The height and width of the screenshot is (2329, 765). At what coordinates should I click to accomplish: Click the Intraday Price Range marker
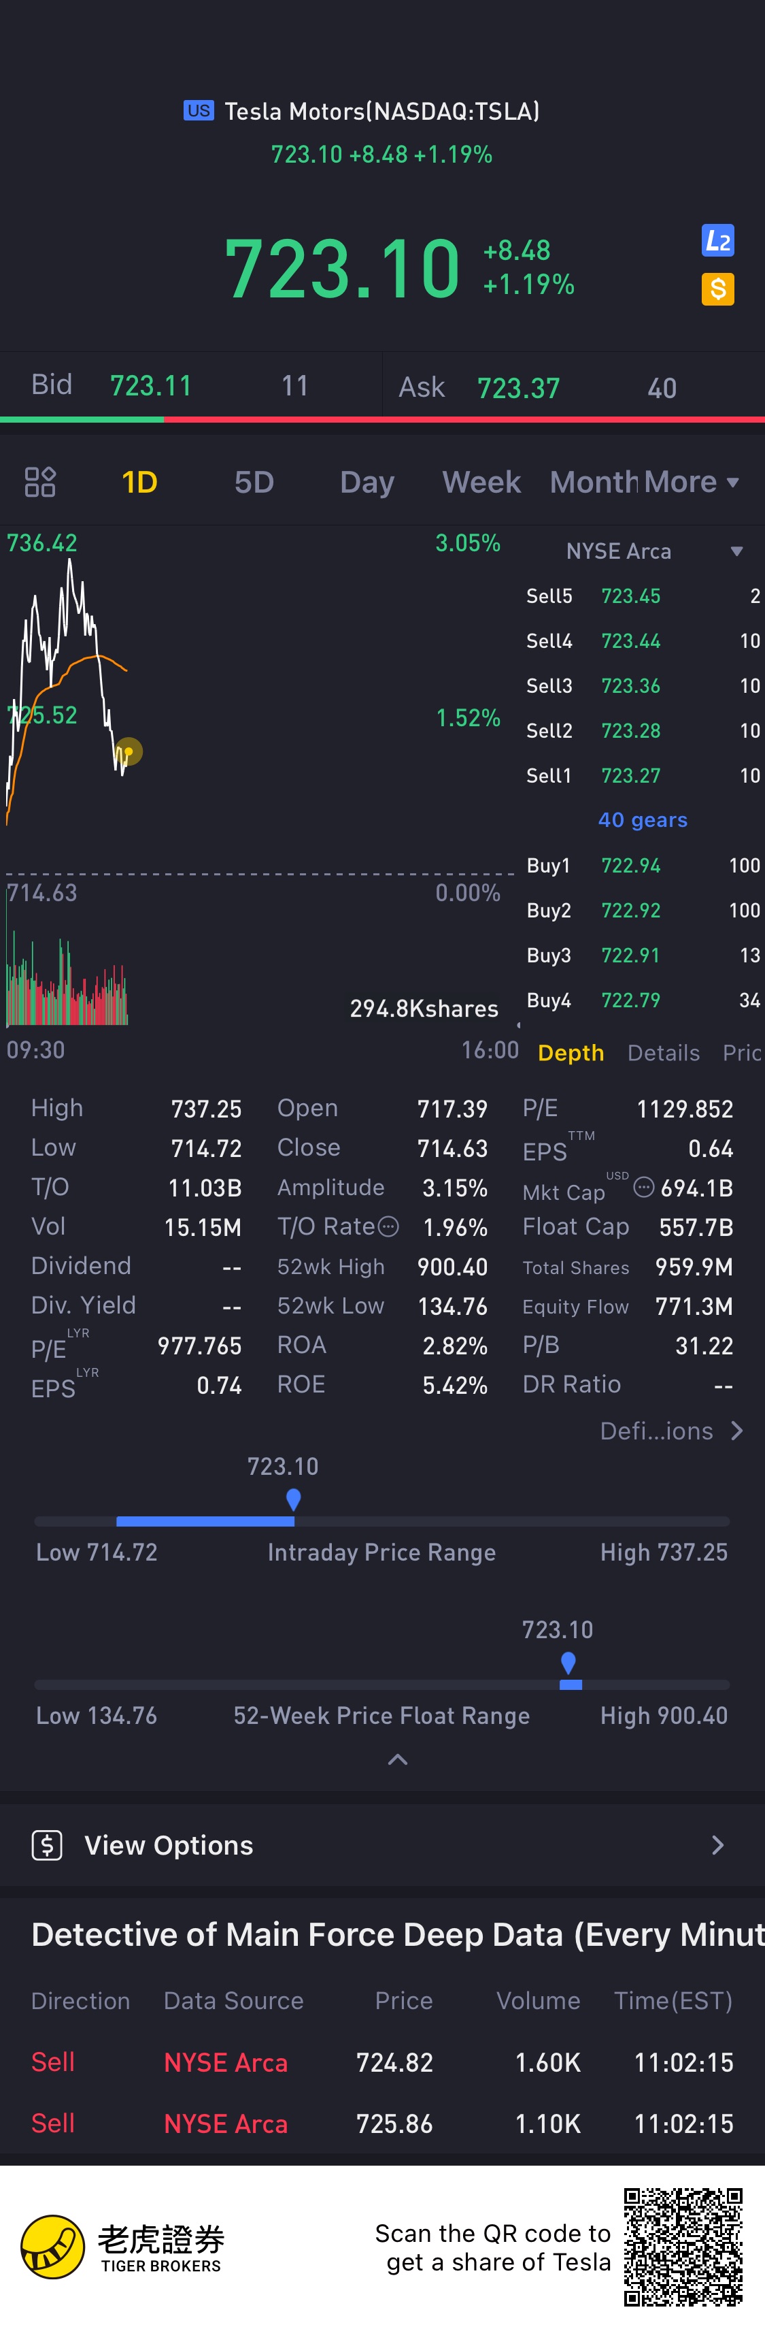(292, 1500)
